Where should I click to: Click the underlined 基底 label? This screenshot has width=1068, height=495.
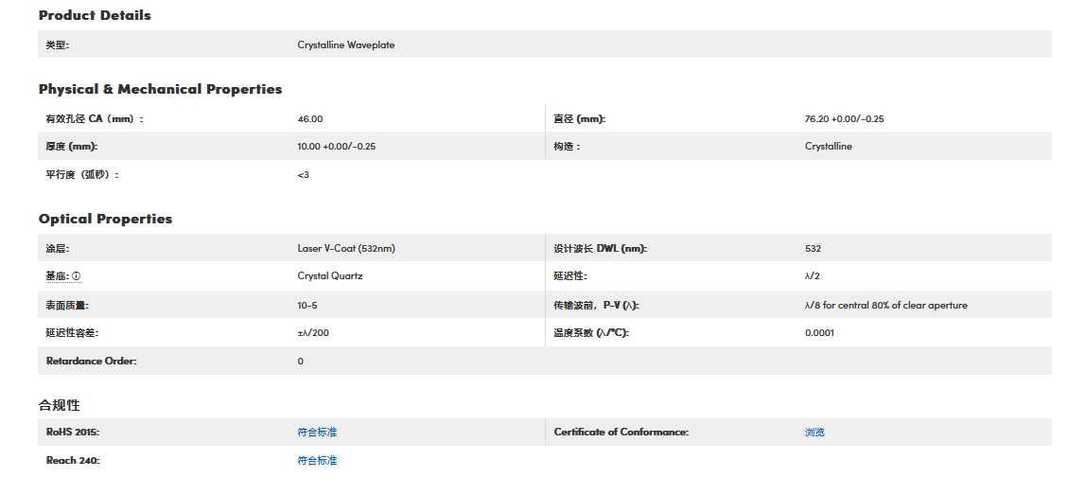57,276
